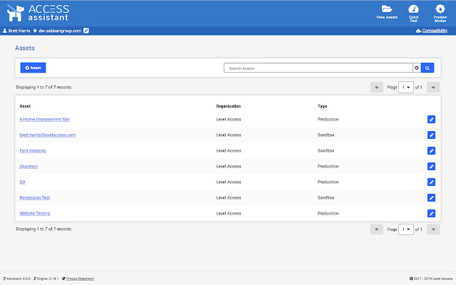
Task: Launch the Quick Test tool
Action: tap(413, 11)
